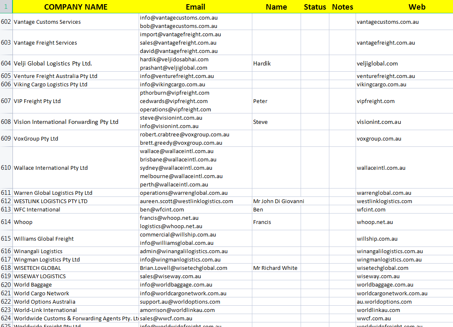Click the Wallace International Pty Ltd cell

coord(51,168)
